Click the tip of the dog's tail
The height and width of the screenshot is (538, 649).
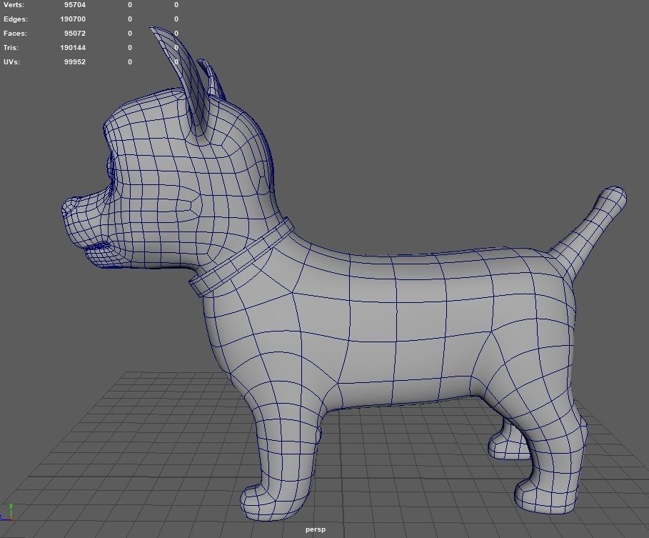(614, 196)
